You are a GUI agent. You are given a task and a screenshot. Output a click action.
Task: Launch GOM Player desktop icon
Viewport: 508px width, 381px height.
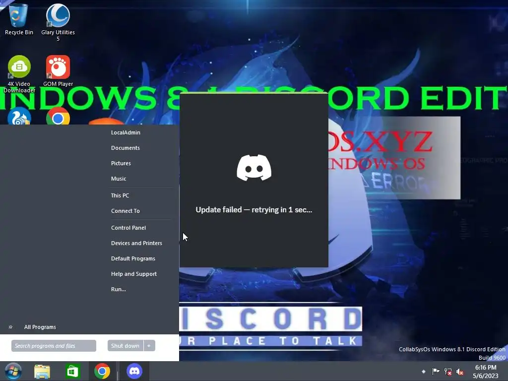[58, 70]
